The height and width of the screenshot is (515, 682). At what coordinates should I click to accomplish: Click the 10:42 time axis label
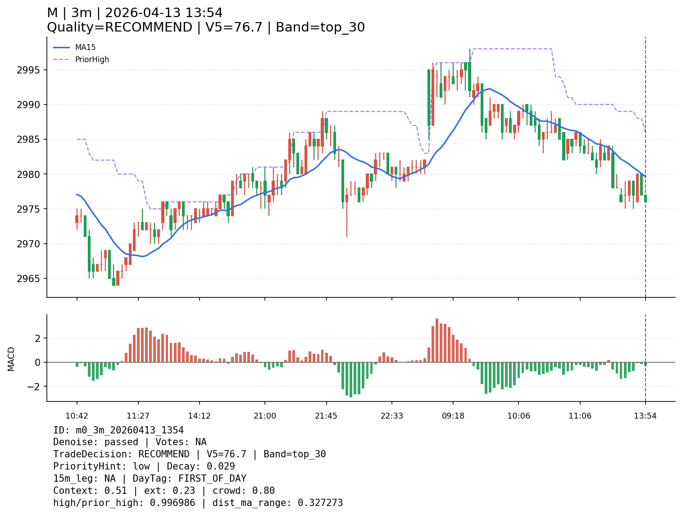[x=77, y=416]
